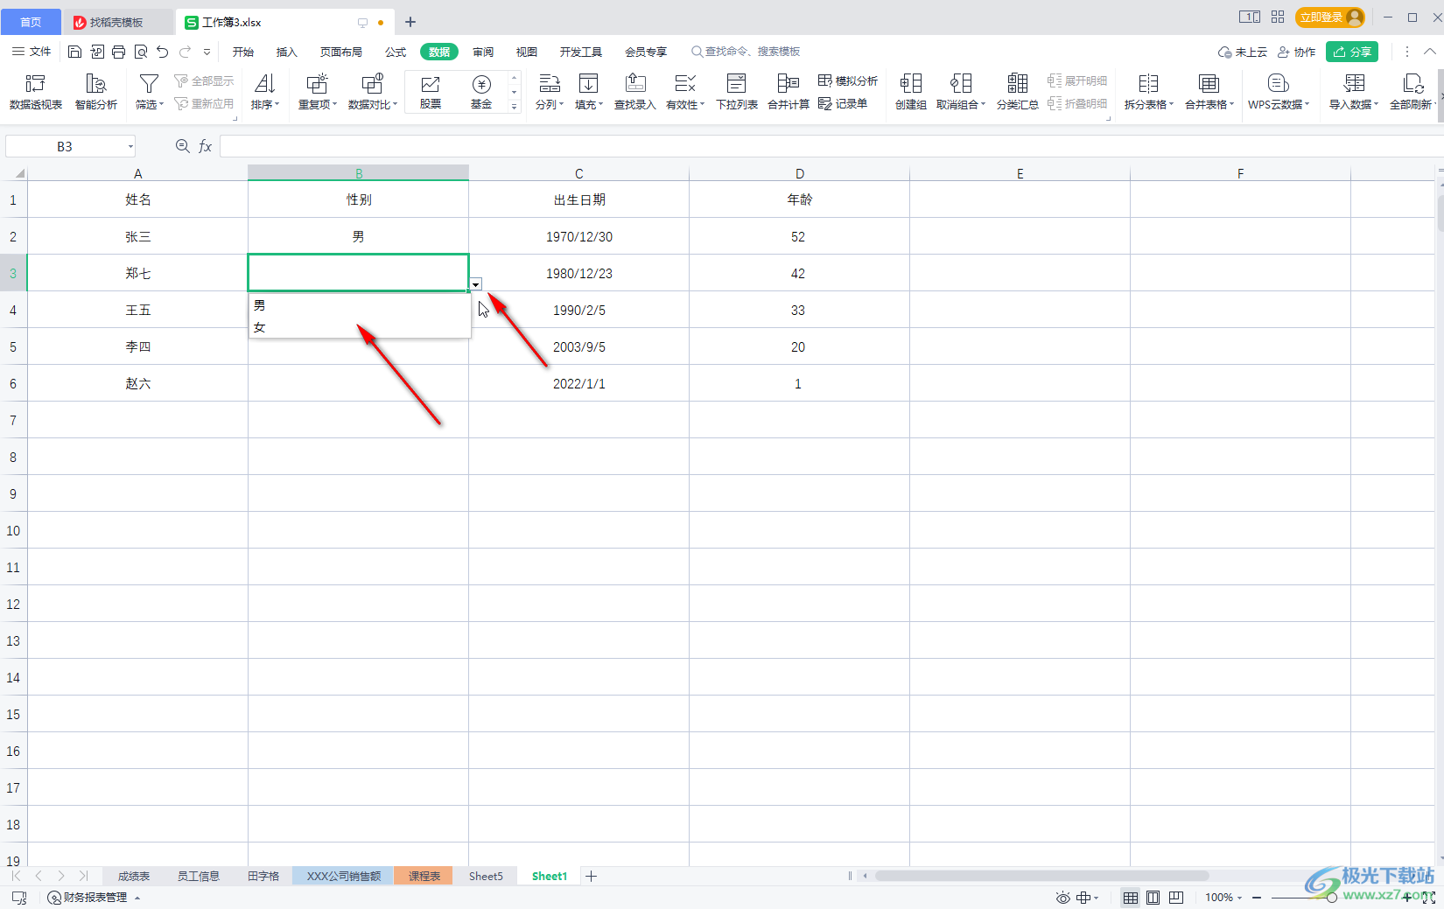Click the 取消组合 ungroup icon
Image resolution: width=1444 pixels, height=909 pixels.
click(x=961, y=83)
